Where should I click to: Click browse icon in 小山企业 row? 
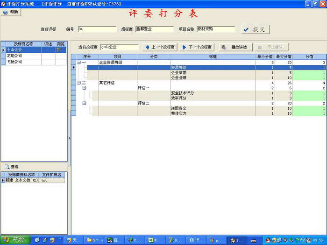[x=59, y=49]
